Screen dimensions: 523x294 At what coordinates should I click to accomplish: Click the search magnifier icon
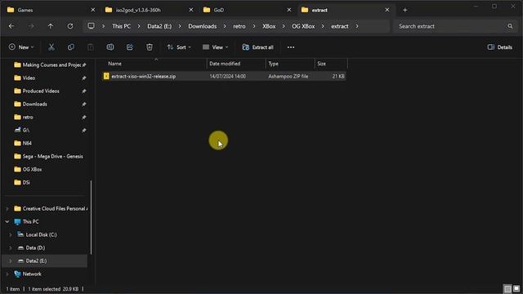[510, 26]
